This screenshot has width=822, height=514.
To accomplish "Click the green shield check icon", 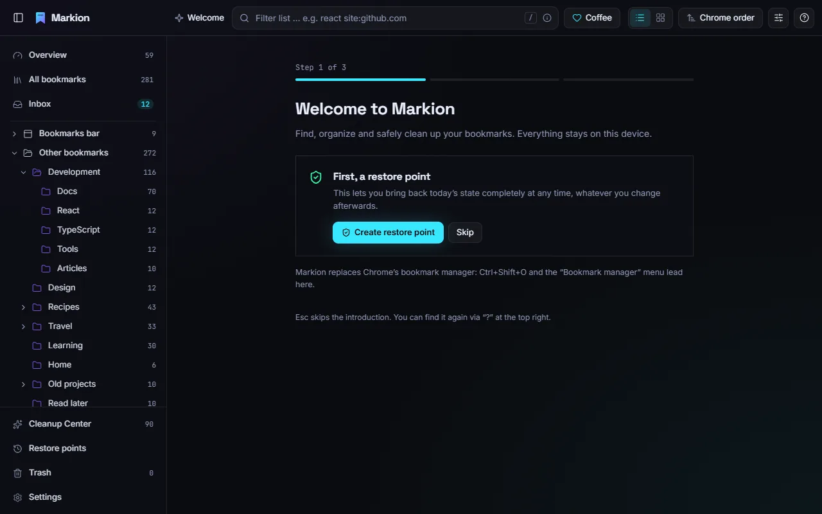I will click(315, 177).
